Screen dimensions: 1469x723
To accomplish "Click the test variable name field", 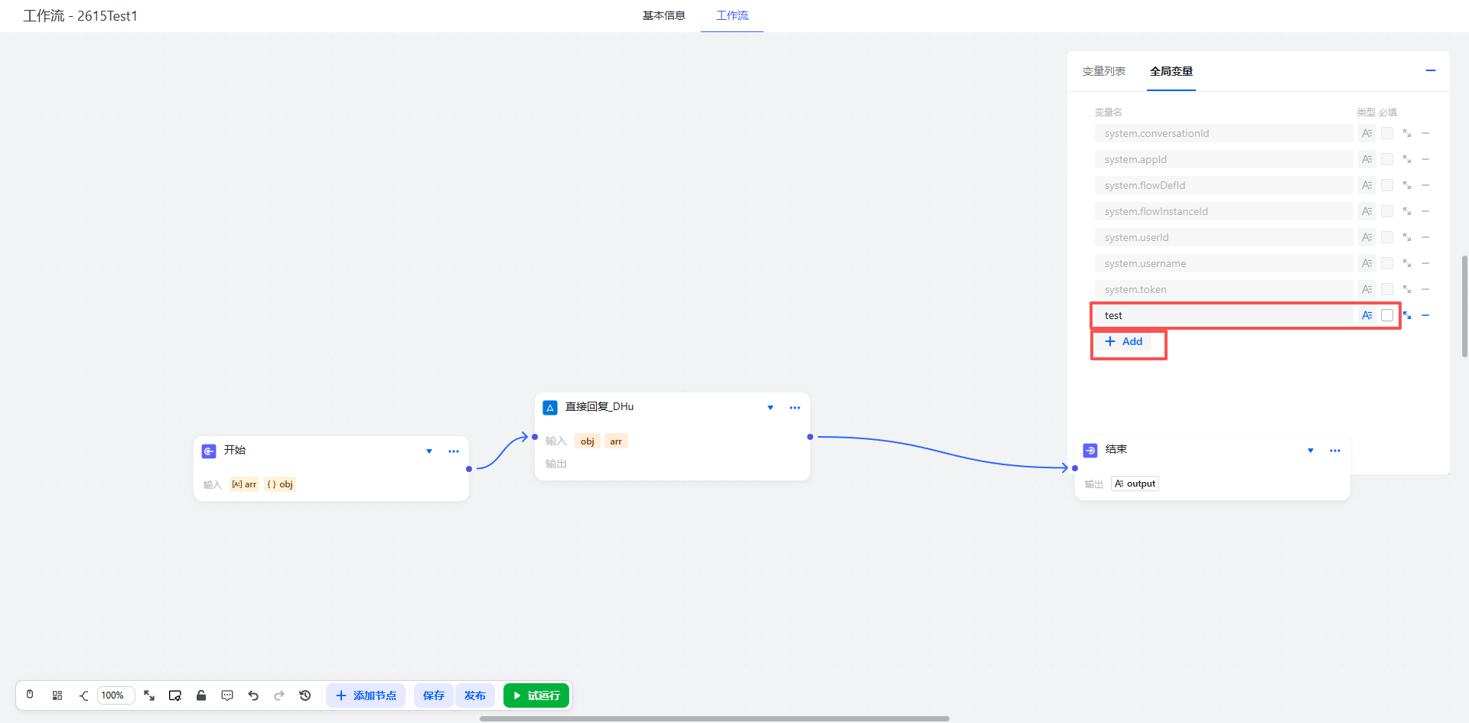I will point(1224,315).
